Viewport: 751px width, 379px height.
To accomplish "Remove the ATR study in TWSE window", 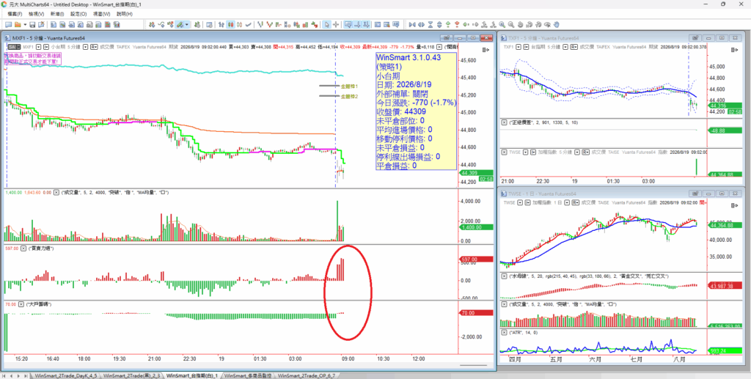I will pyautogui.click(x=504, y=331).
